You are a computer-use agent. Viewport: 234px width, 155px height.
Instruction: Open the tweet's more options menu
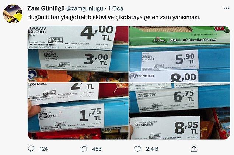click(226, 8)
